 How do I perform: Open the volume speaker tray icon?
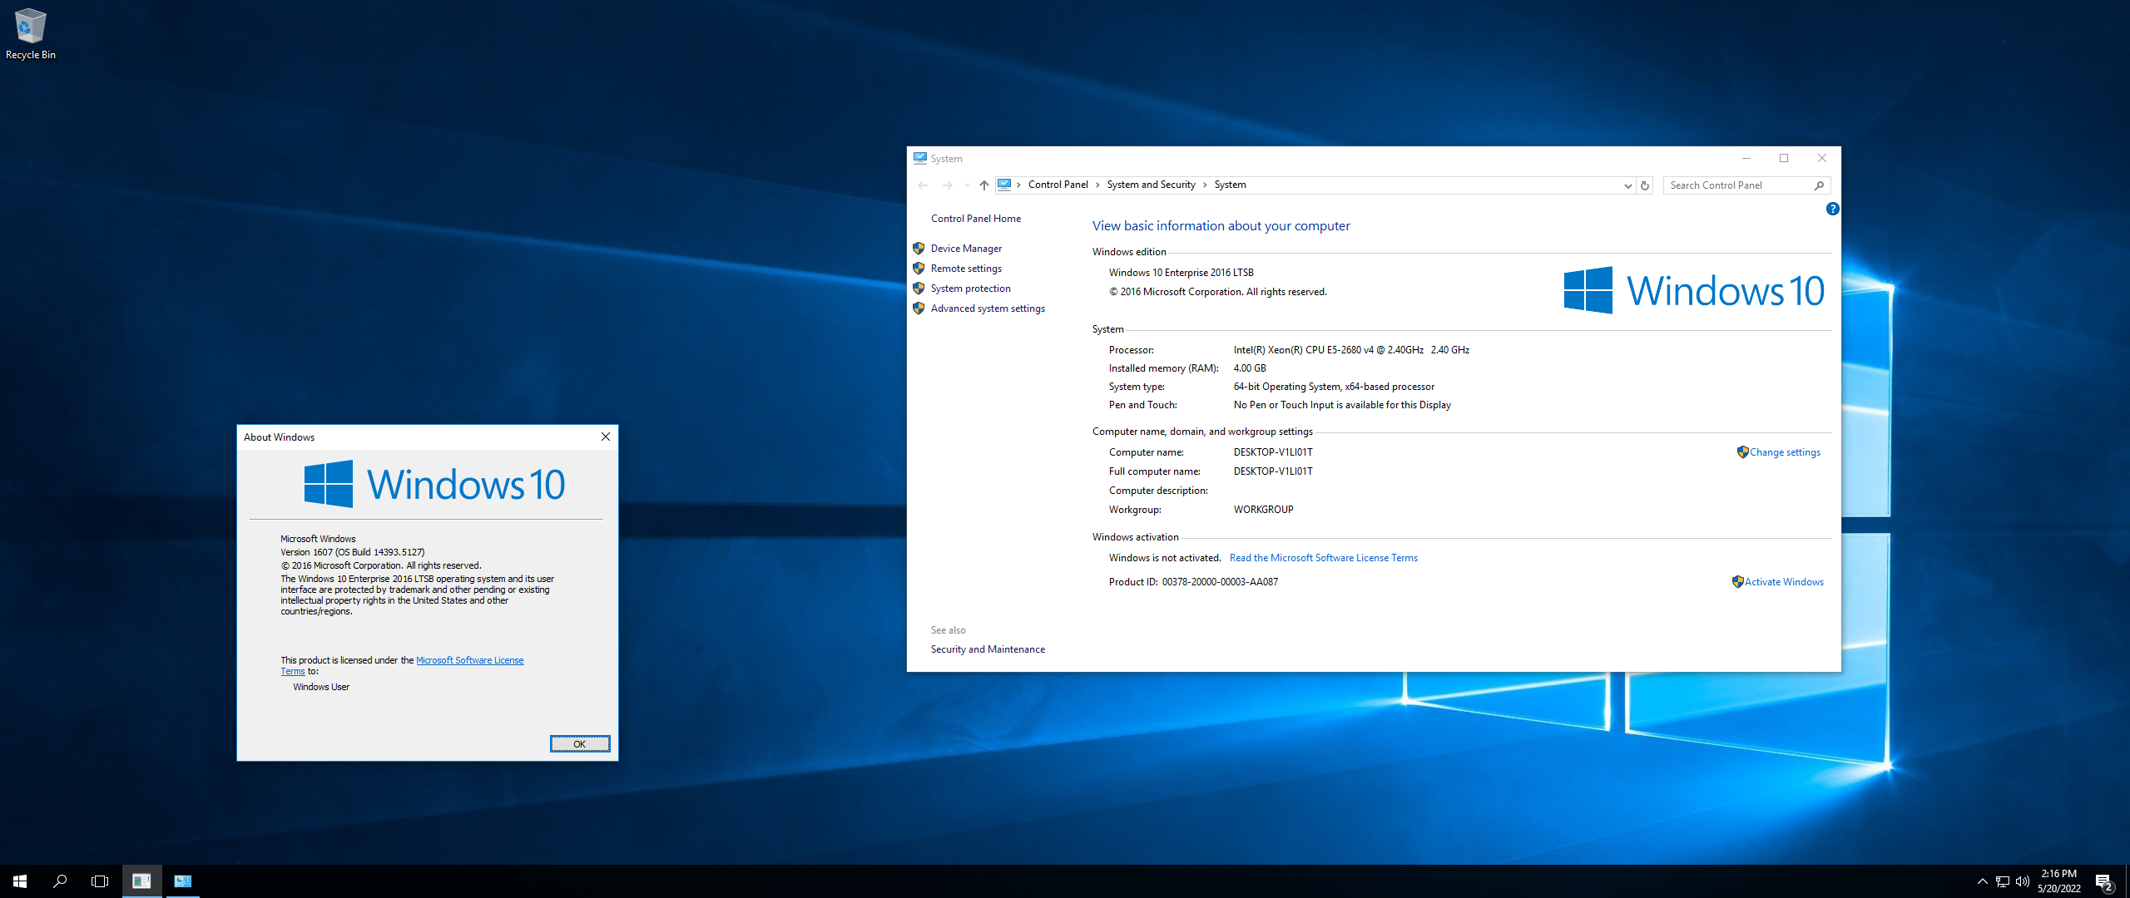click(2022, 881)
